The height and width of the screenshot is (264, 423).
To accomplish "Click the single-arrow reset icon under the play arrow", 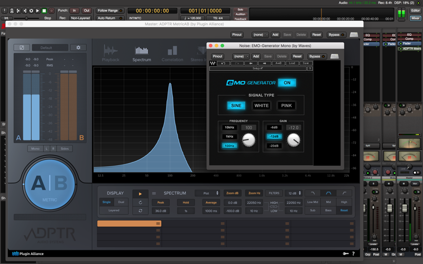I will coord(140,202).
